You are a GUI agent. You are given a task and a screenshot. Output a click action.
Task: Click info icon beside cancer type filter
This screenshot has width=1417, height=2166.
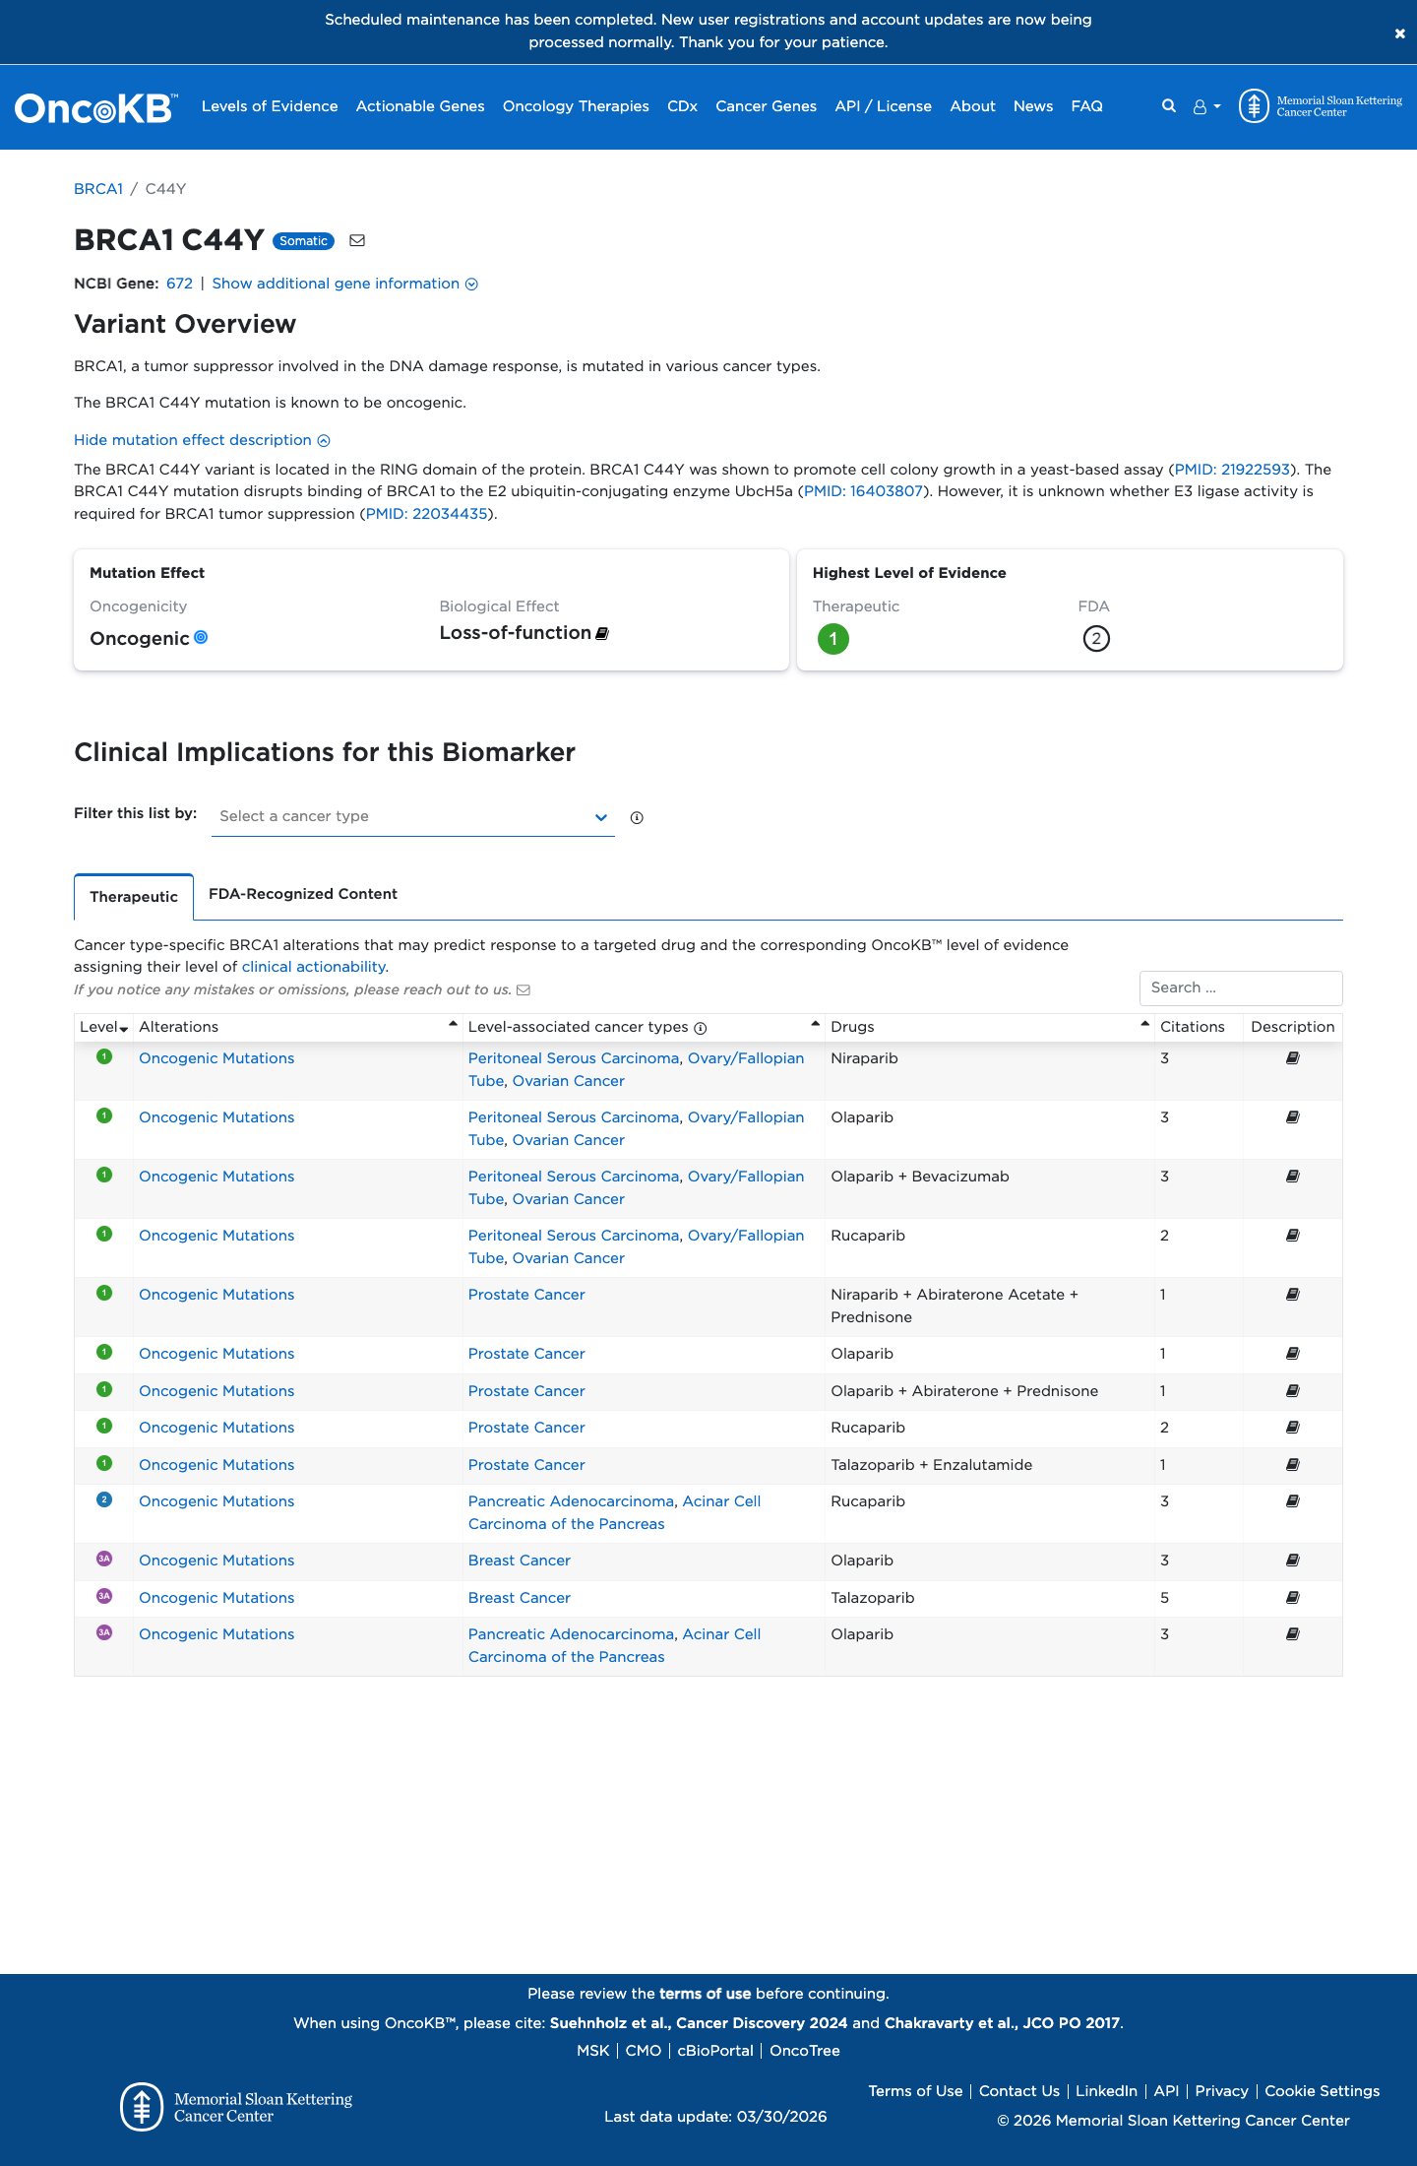[x=637, y=817]
